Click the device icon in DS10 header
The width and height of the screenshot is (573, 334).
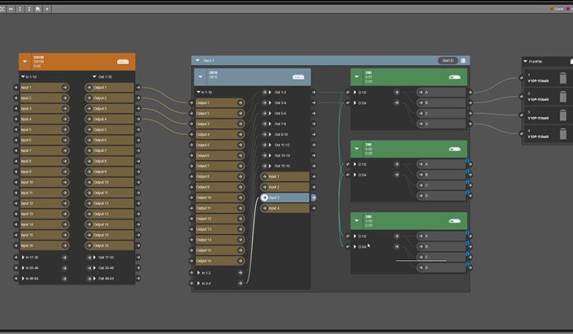pyautogui.click(x=298, y=77)
